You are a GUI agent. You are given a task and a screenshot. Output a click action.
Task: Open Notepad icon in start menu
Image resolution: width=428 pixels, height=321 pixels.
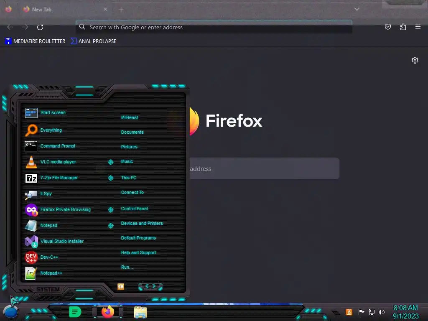click(x=31, y=225)
